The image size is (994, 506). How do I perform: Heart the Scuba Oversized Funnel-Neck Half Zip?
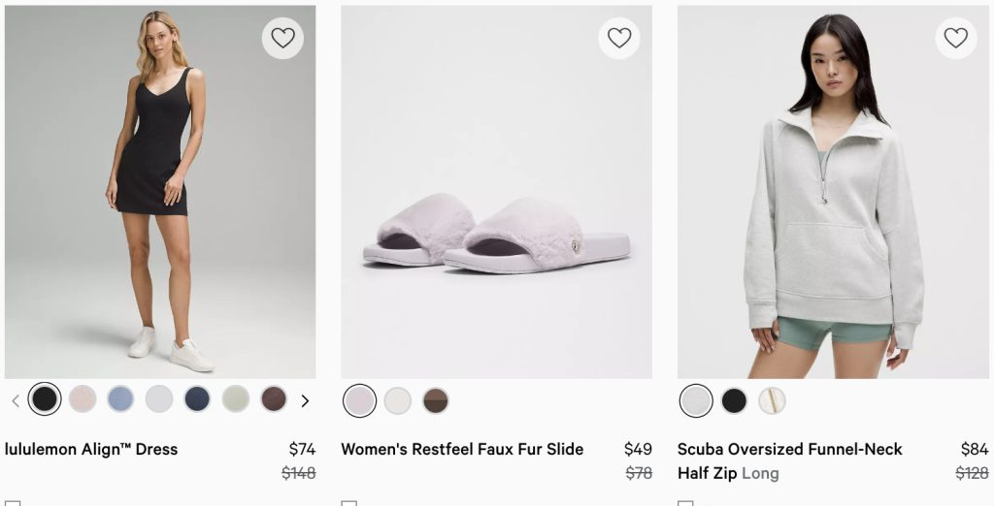[956, 38]
